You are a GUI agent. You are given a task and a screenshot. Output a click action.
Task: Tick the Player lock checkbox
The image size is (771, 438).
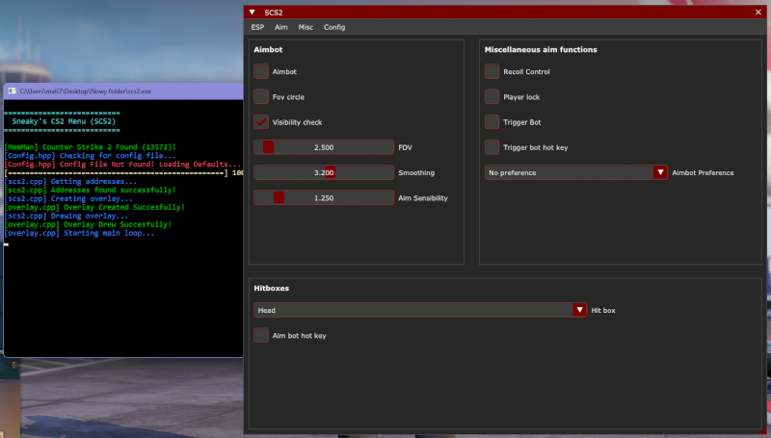point(492,96)
